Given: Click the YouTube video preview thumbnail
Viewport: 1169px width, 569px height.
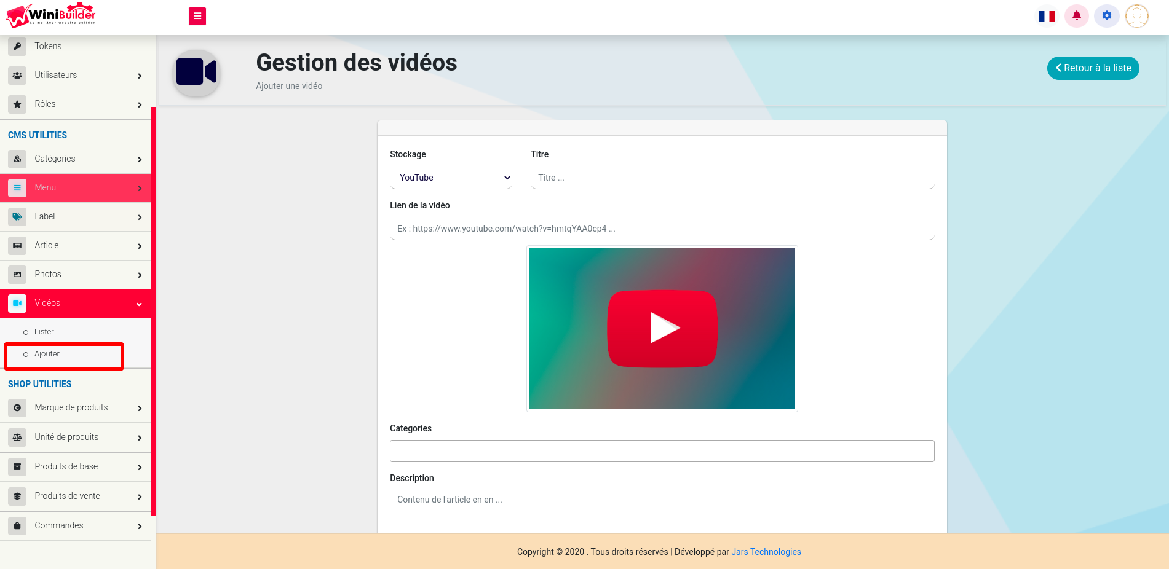Looking at the screenshot, I should click(662, 329).
